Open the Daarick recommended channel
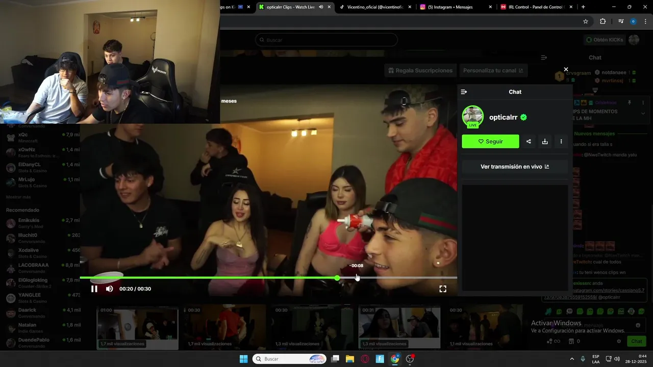653x367 pixels. pyautogui.click(x=40, y=312)
